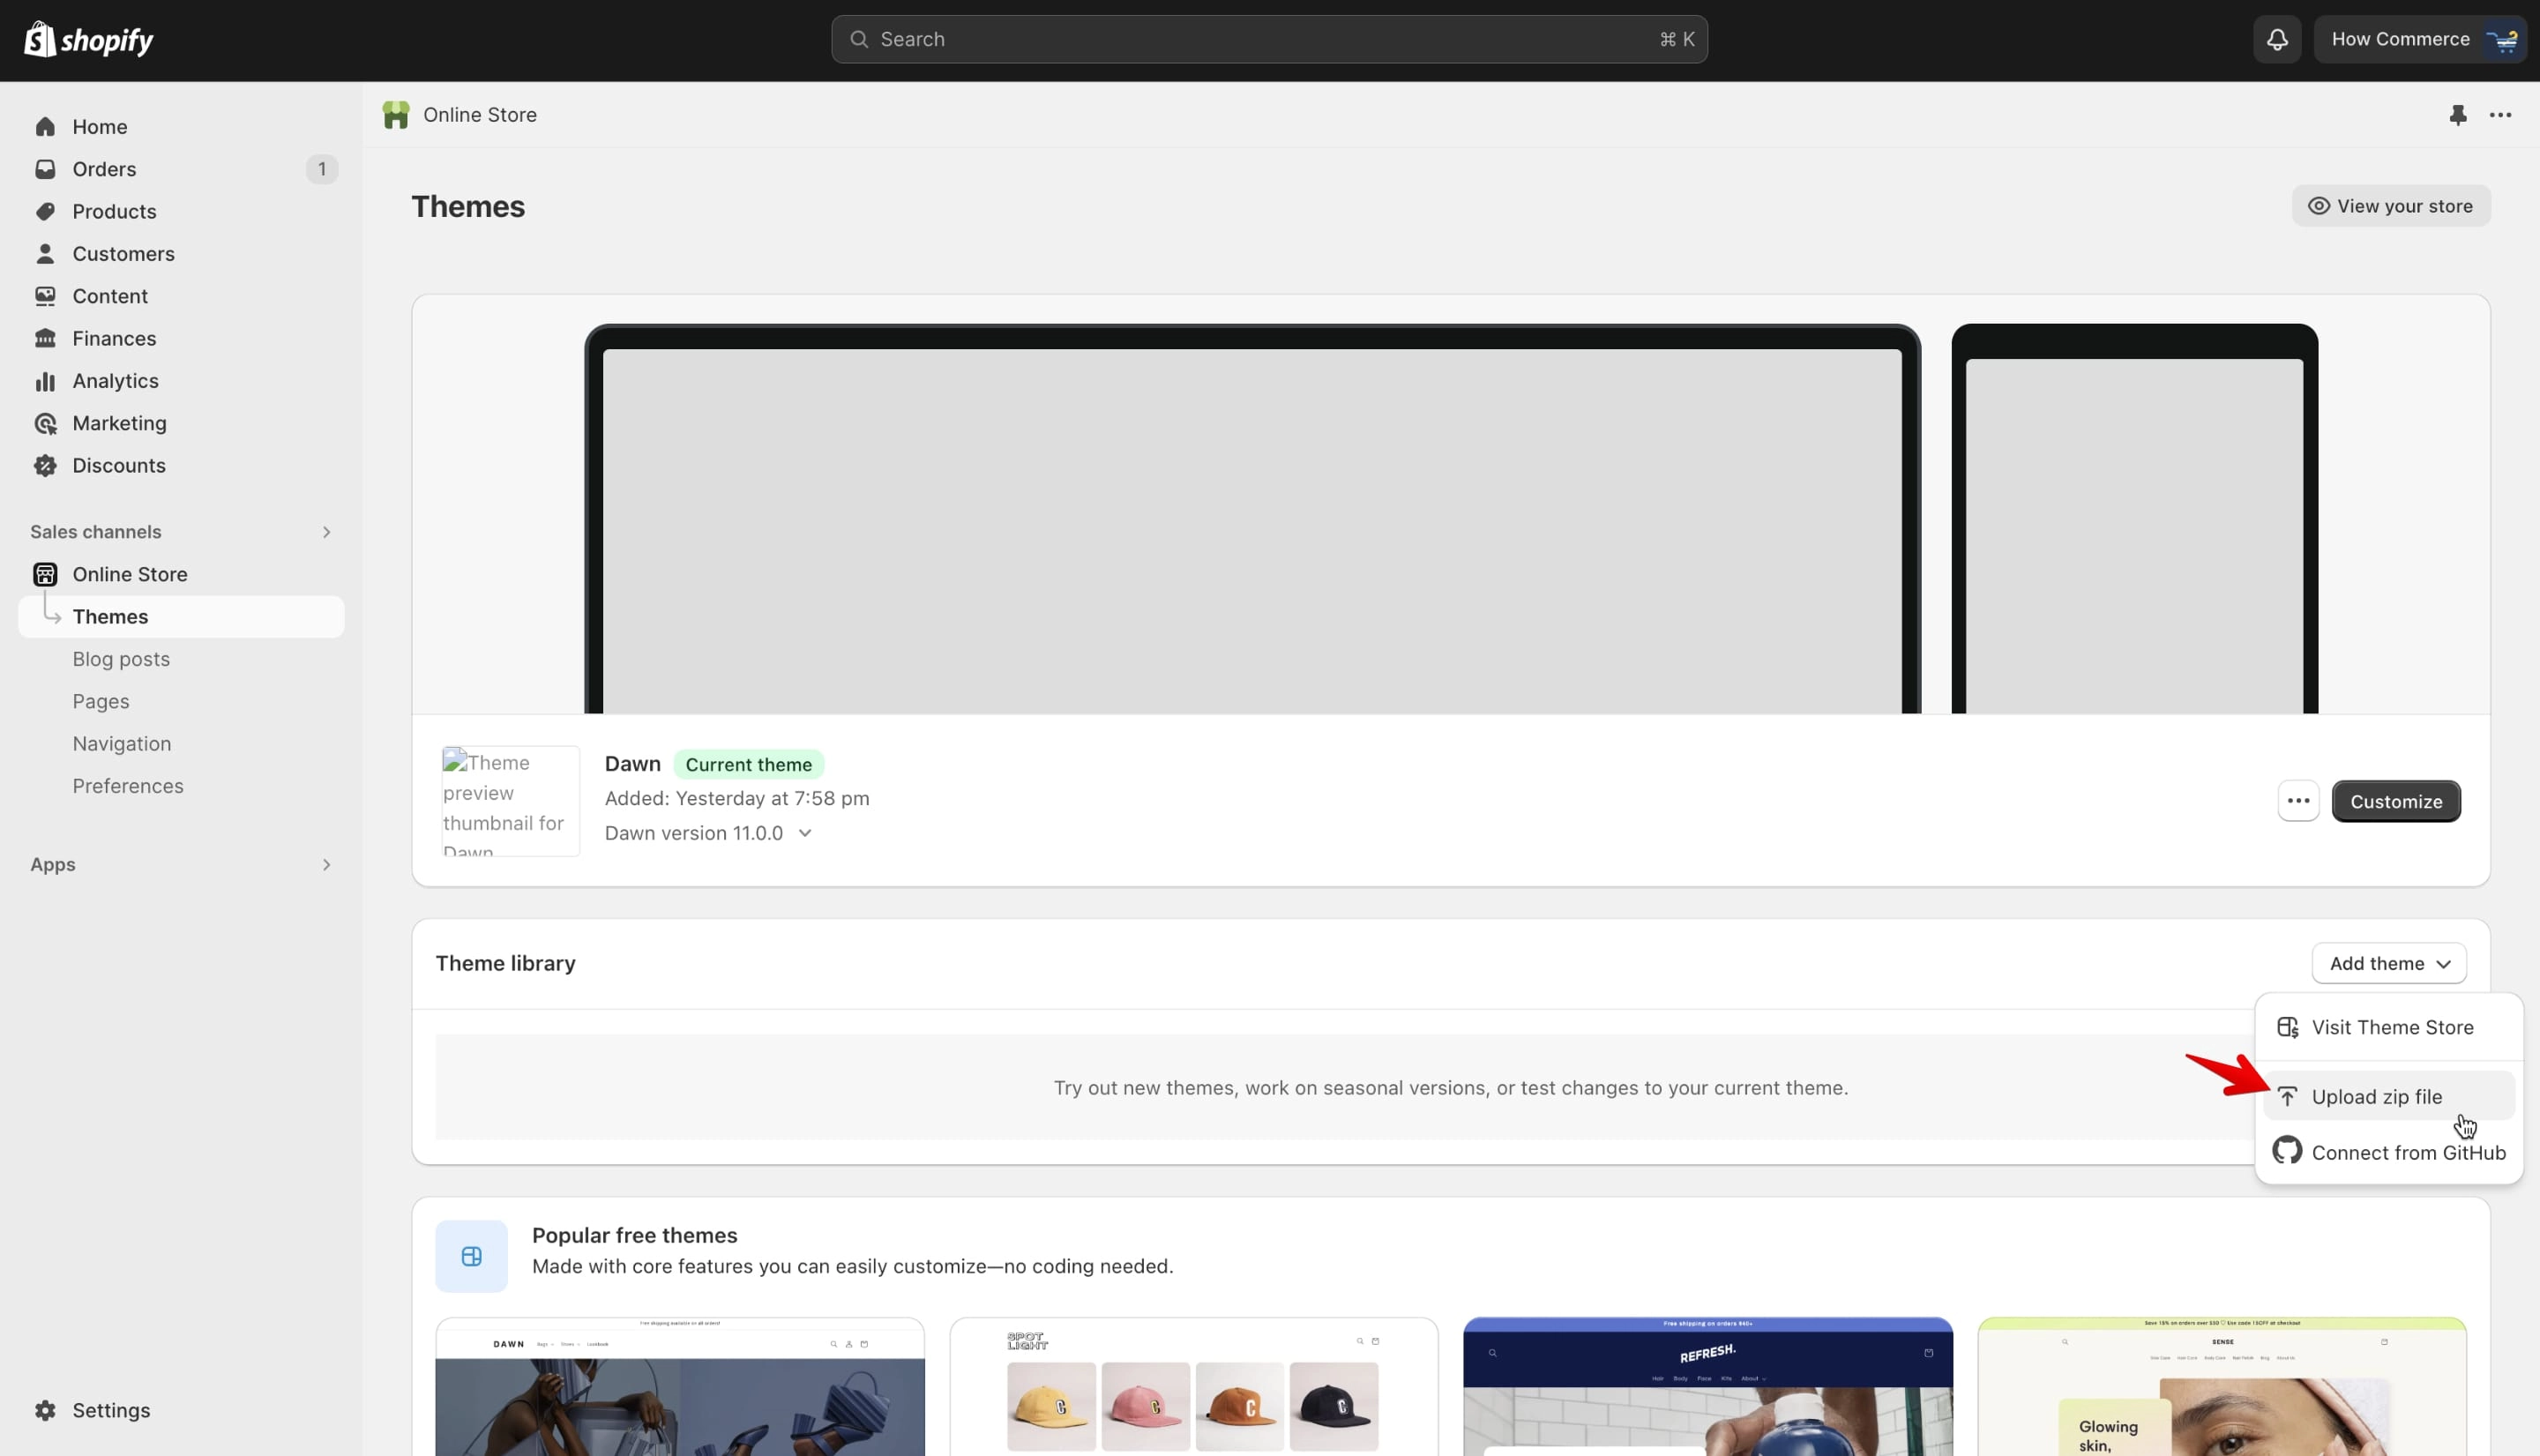Click the mobile theme preview image

[x=2134, y=519]
